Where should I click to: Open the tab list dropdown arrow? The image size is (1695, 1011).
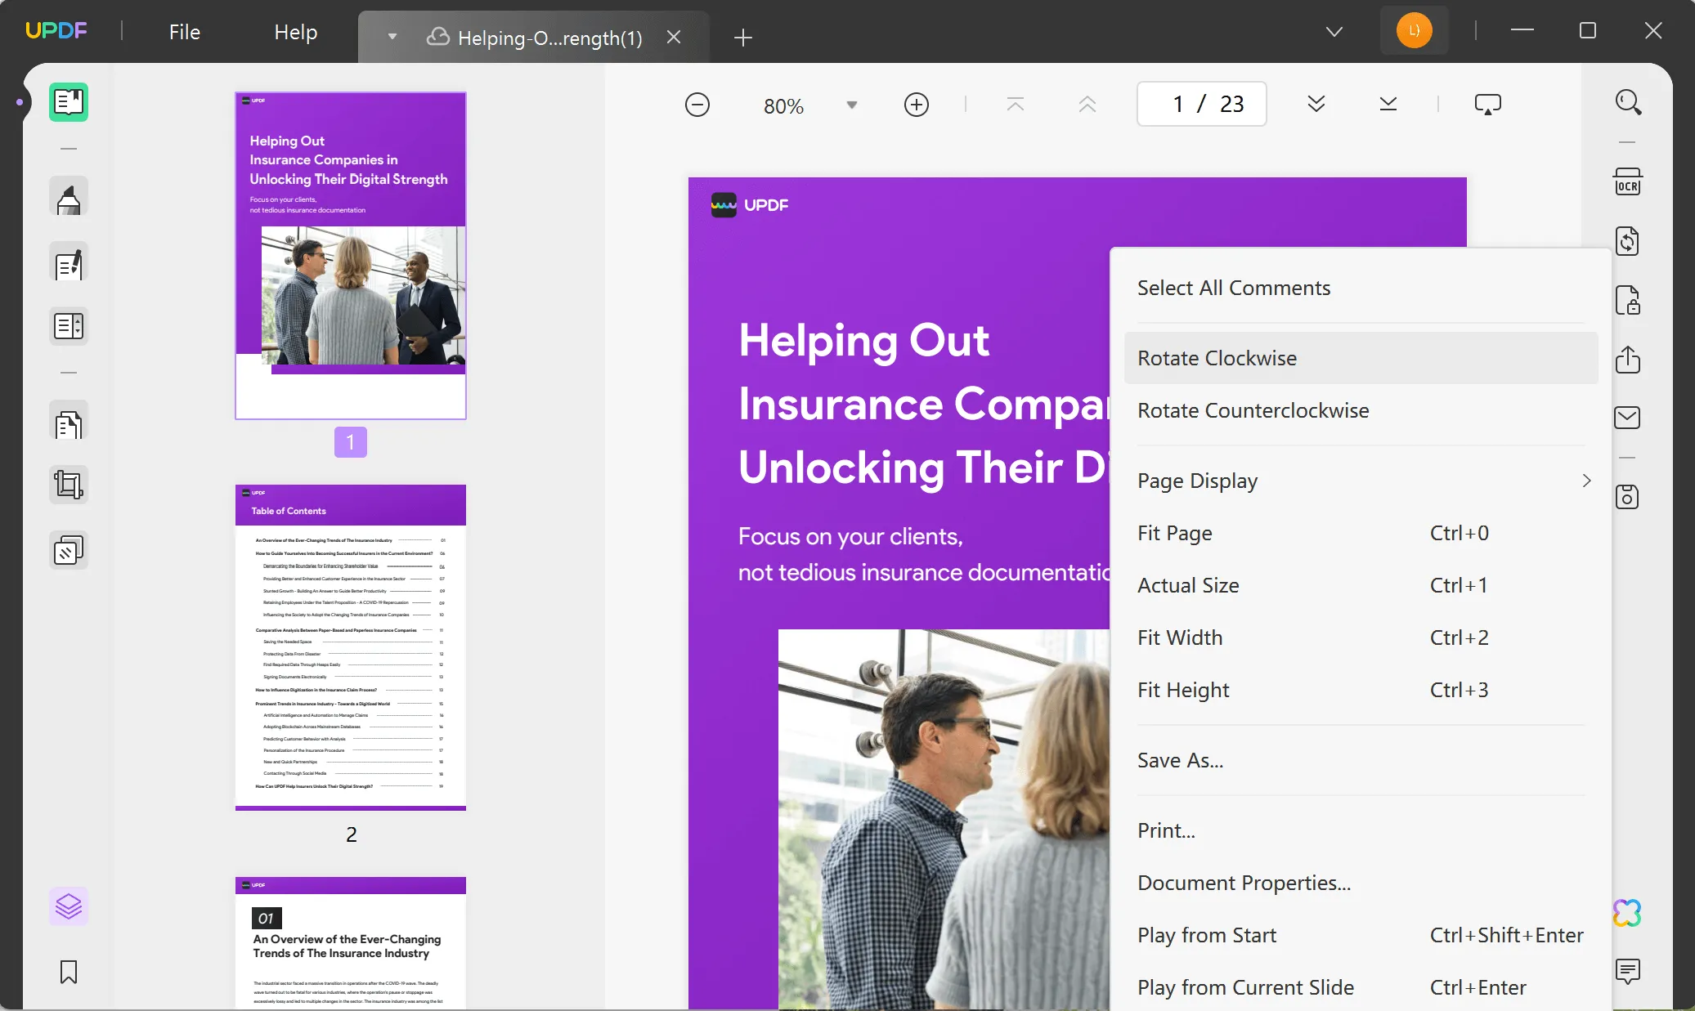[1334, 32]
